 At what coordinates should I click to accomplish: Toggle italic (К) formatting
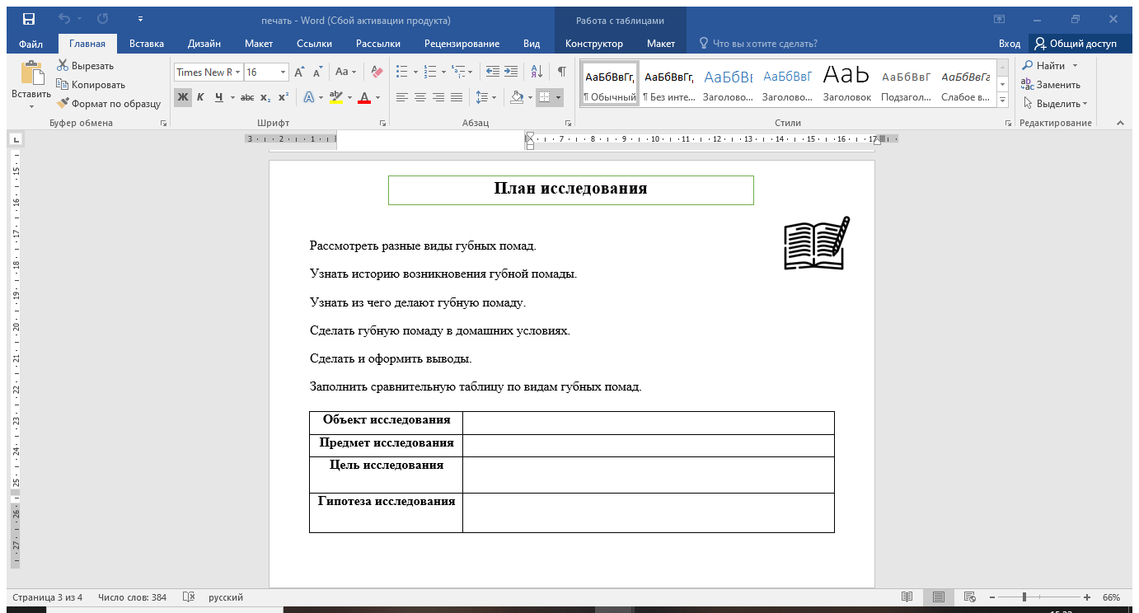tap(200, 97)
